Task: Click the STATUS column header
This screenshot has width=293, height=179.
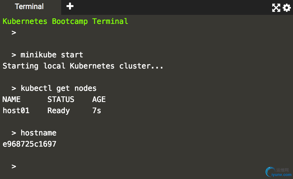Action: point(61,99)
